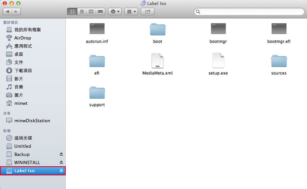Open 我的所有檔案 in the sidebar
Viewport: 307px width, 189px height.
click(33, 30)
